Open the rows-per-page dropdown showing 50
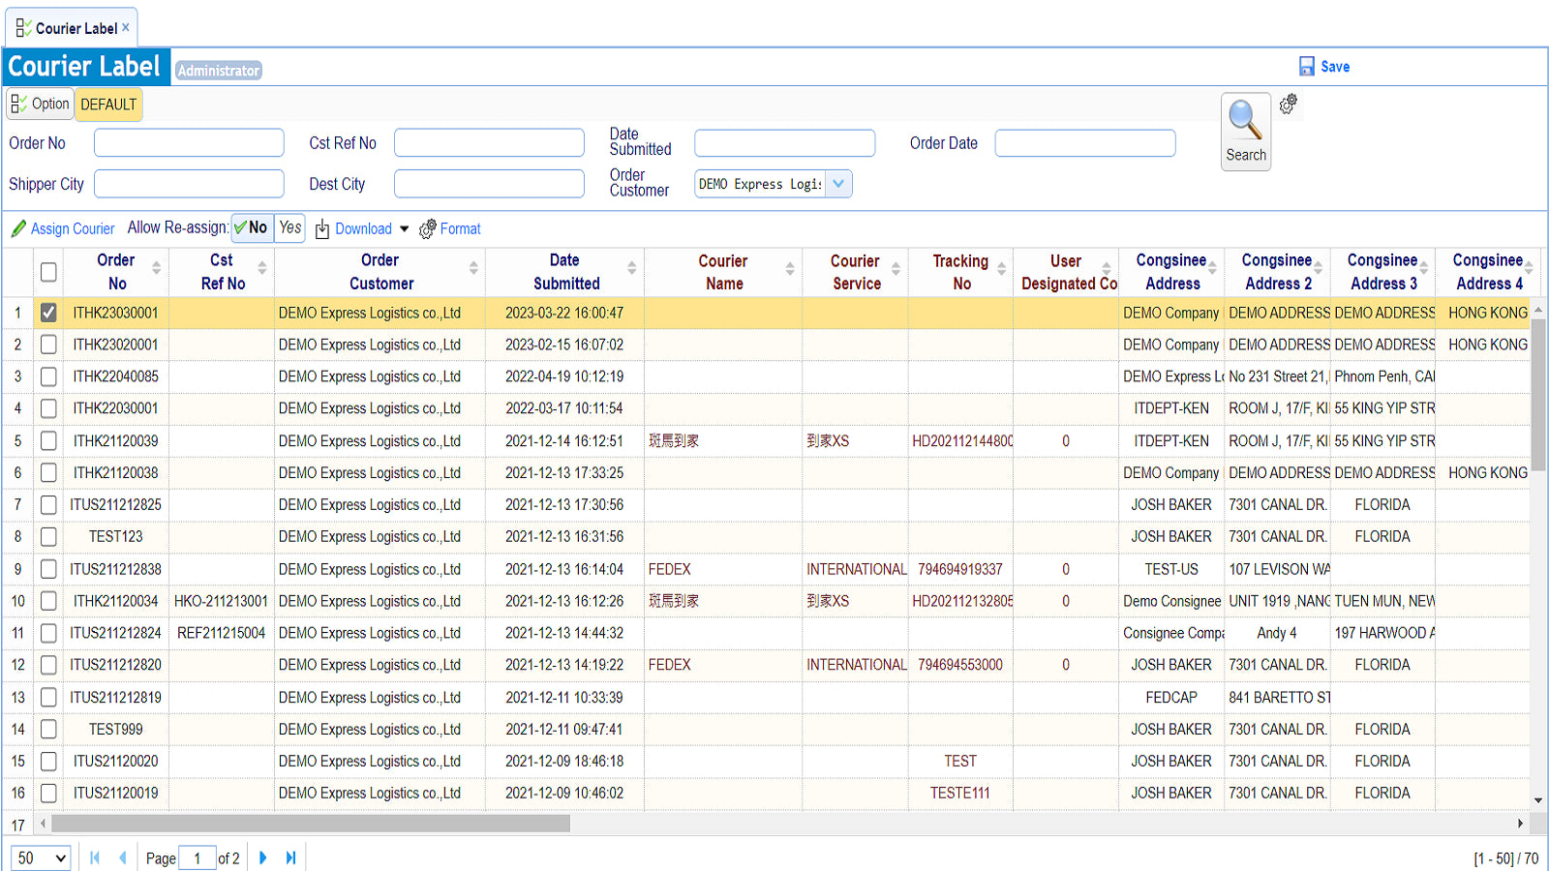This screenshot has height=871, width=1549. [41, 857]
